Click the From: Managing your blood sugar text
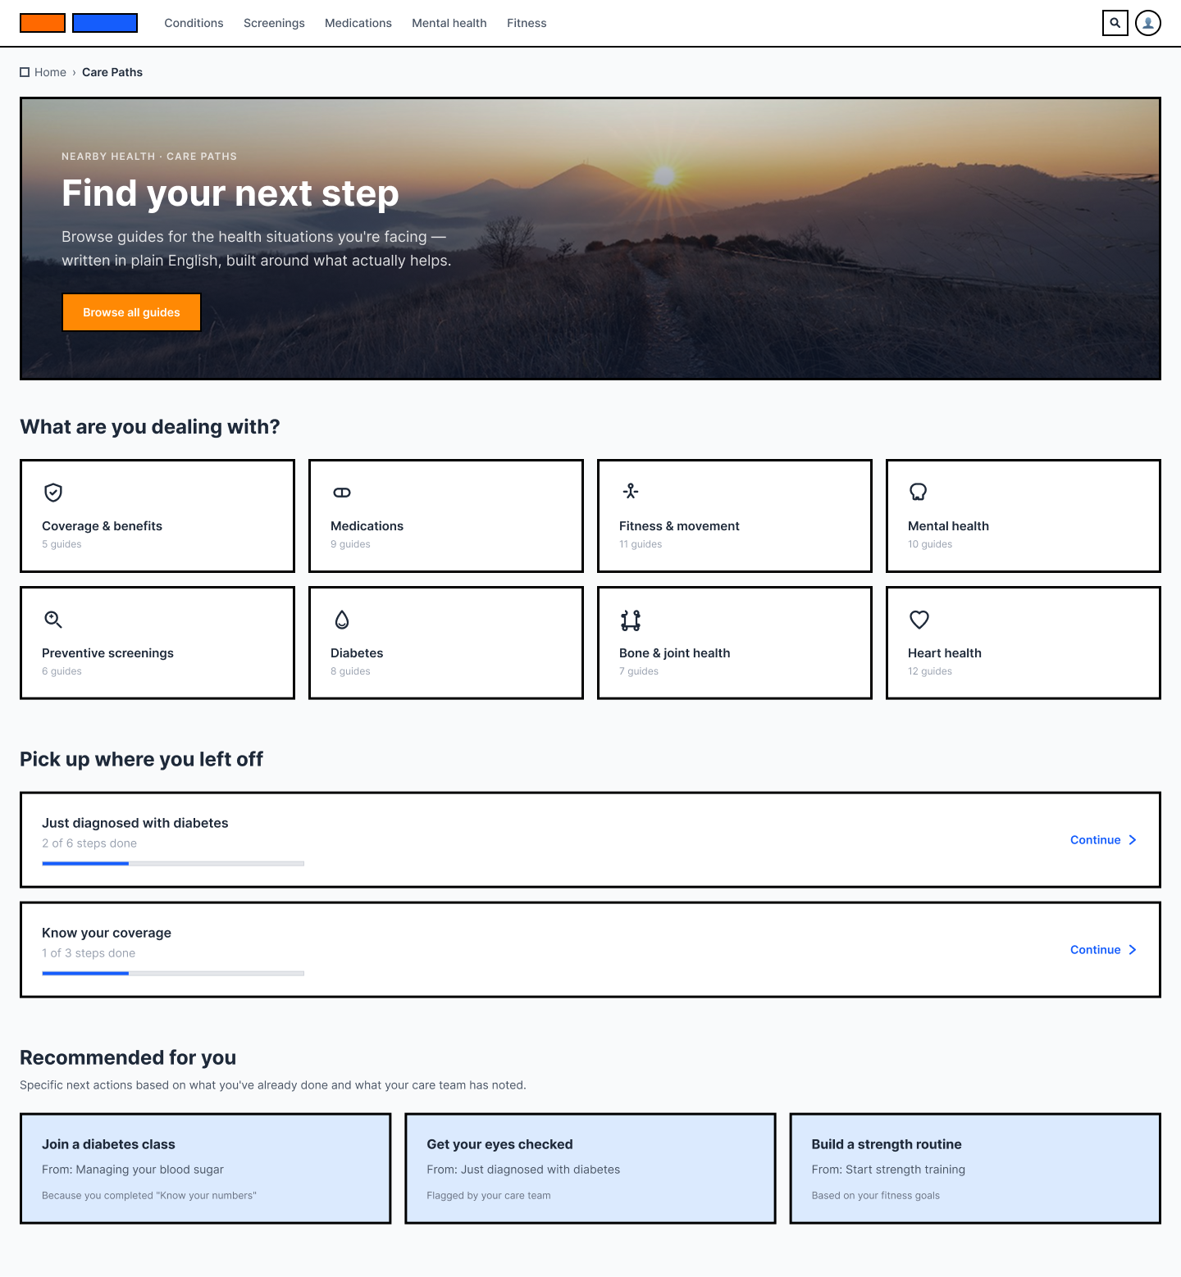The height and width of the screenshot is (1277, 1181). coord(133,1170)
